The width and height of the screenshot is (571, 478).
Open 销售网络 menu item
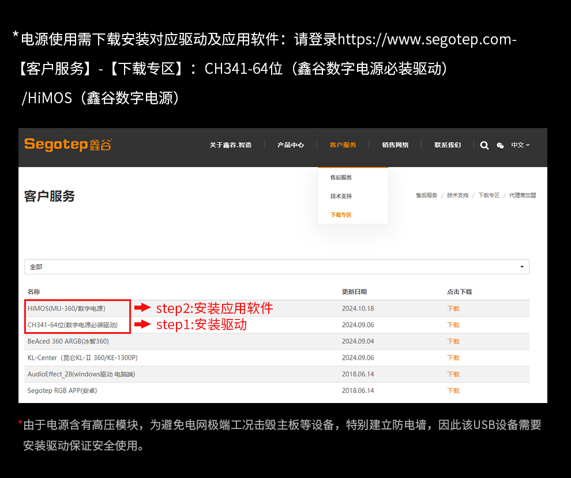point(395,145)
